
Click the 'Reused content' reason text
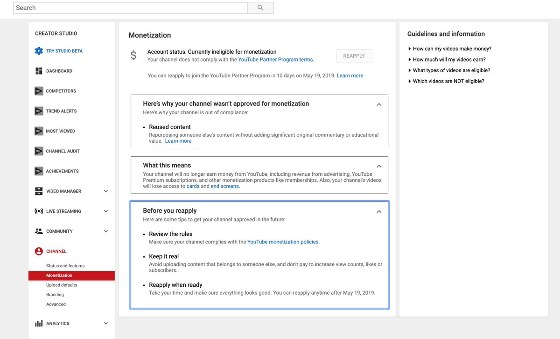[170, 127]
